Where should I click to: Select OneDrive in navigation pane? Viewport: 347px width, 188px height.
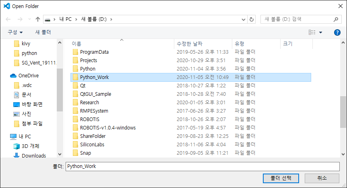[x=28, y=76]
